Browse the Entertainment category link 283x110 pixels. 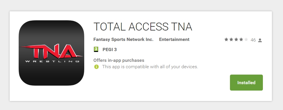(174, 39)
